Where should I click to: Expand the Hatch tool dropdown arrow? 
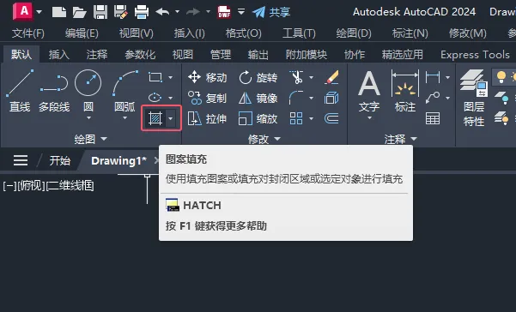pyautogui.click(x=171, y=118)
